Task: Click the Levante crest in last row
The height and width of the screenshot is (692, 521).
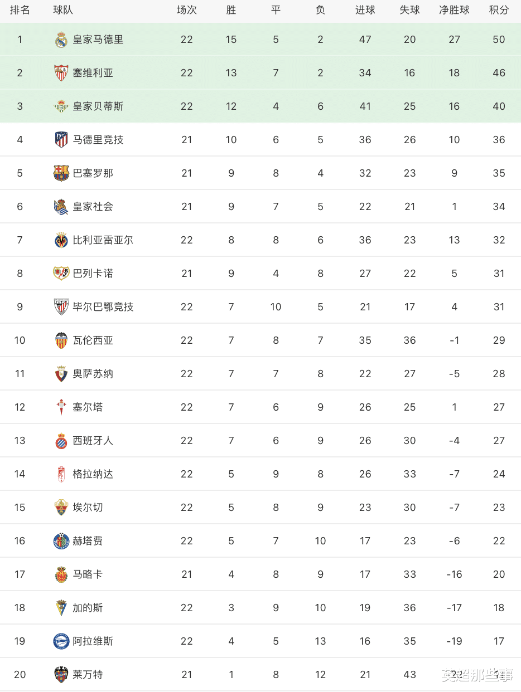Action: click(61, 675)
